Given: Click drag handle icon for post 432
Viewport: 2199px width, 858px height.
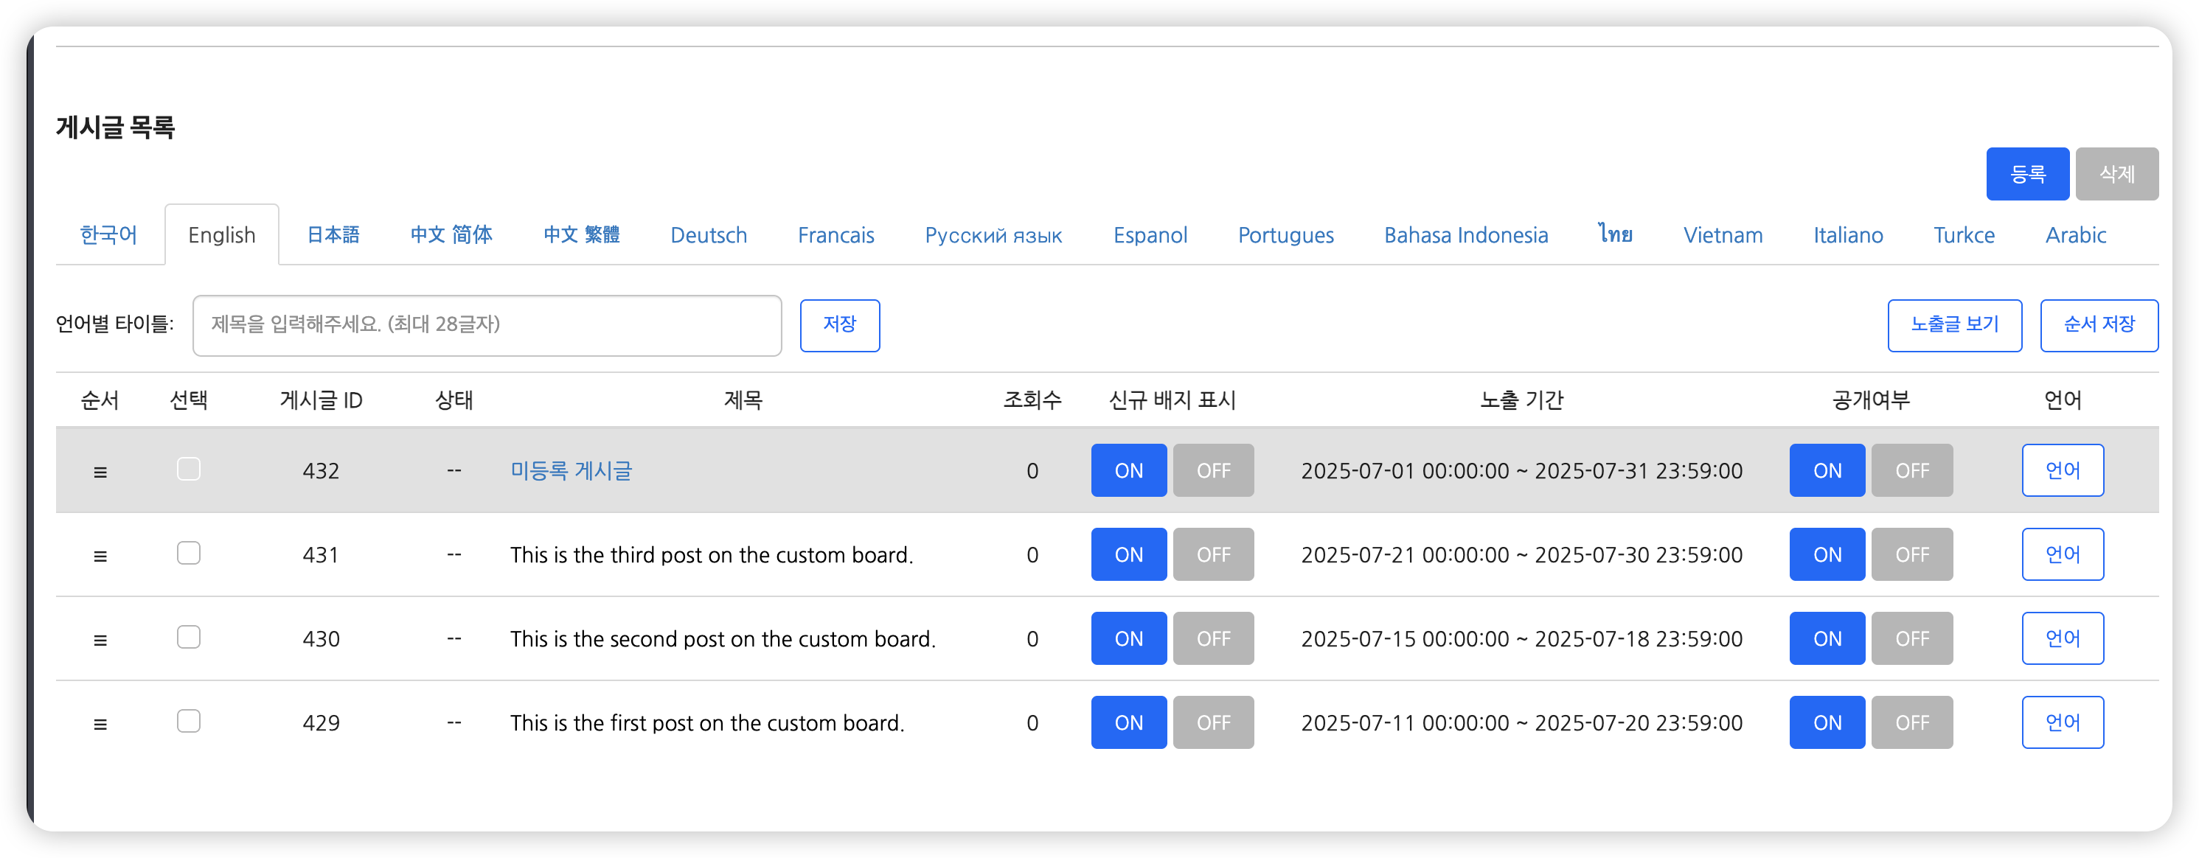Looking at the screenshot, I should 100,472.
